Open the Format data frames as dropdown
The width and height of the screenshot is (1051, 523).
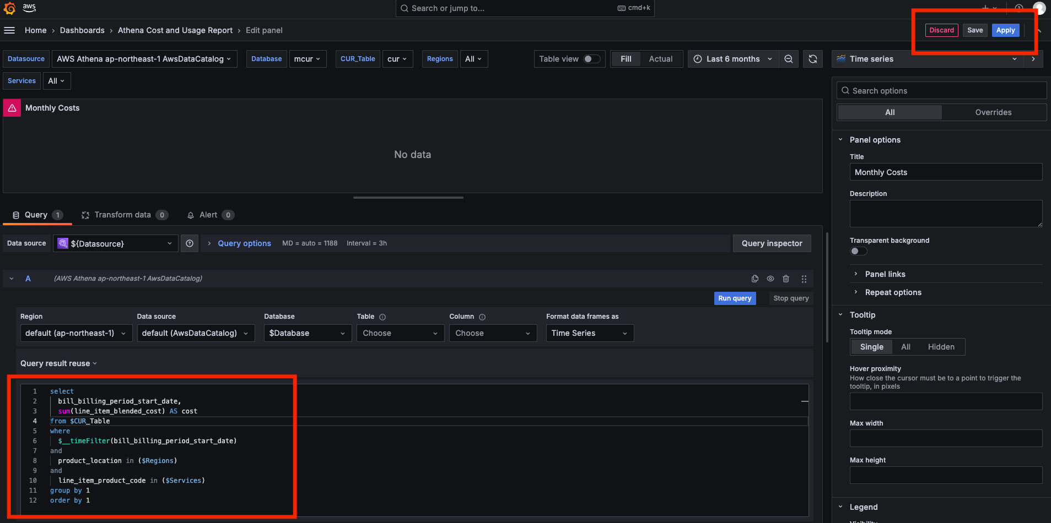coord(589,333)
